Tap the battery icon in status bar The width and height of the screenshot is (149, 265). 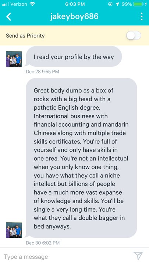tap(139, 4)
